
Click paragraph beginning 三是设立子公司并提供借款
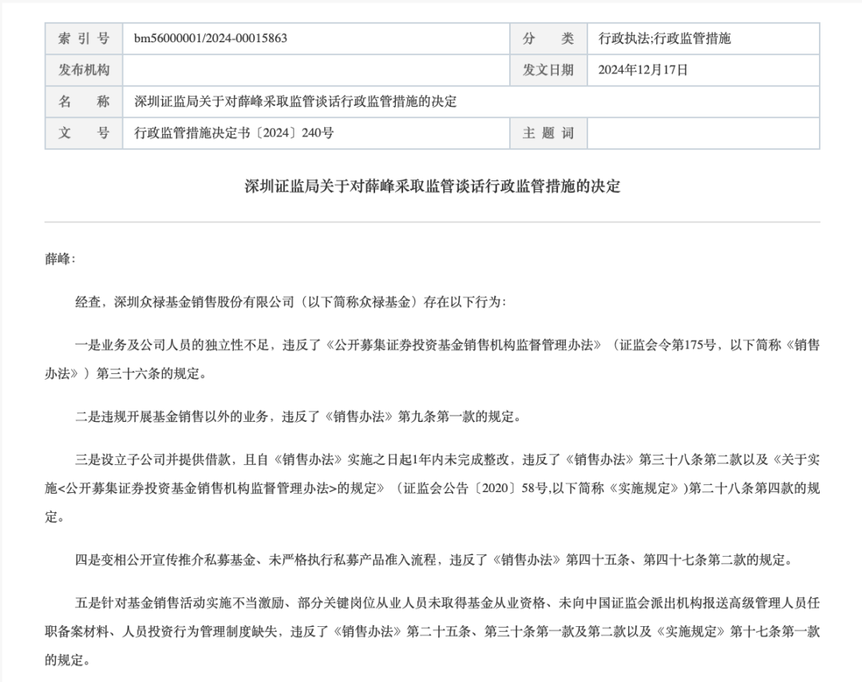pos(432,488)
